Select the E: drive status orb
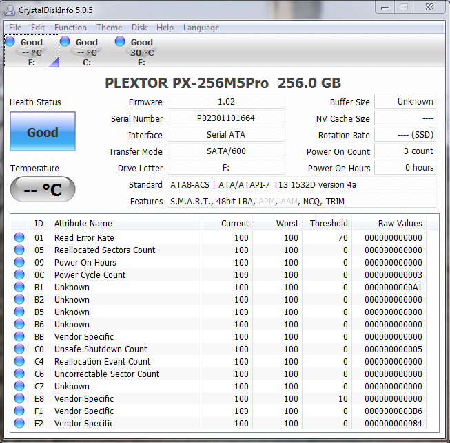 pyautogui.click(x=120, y=42)
